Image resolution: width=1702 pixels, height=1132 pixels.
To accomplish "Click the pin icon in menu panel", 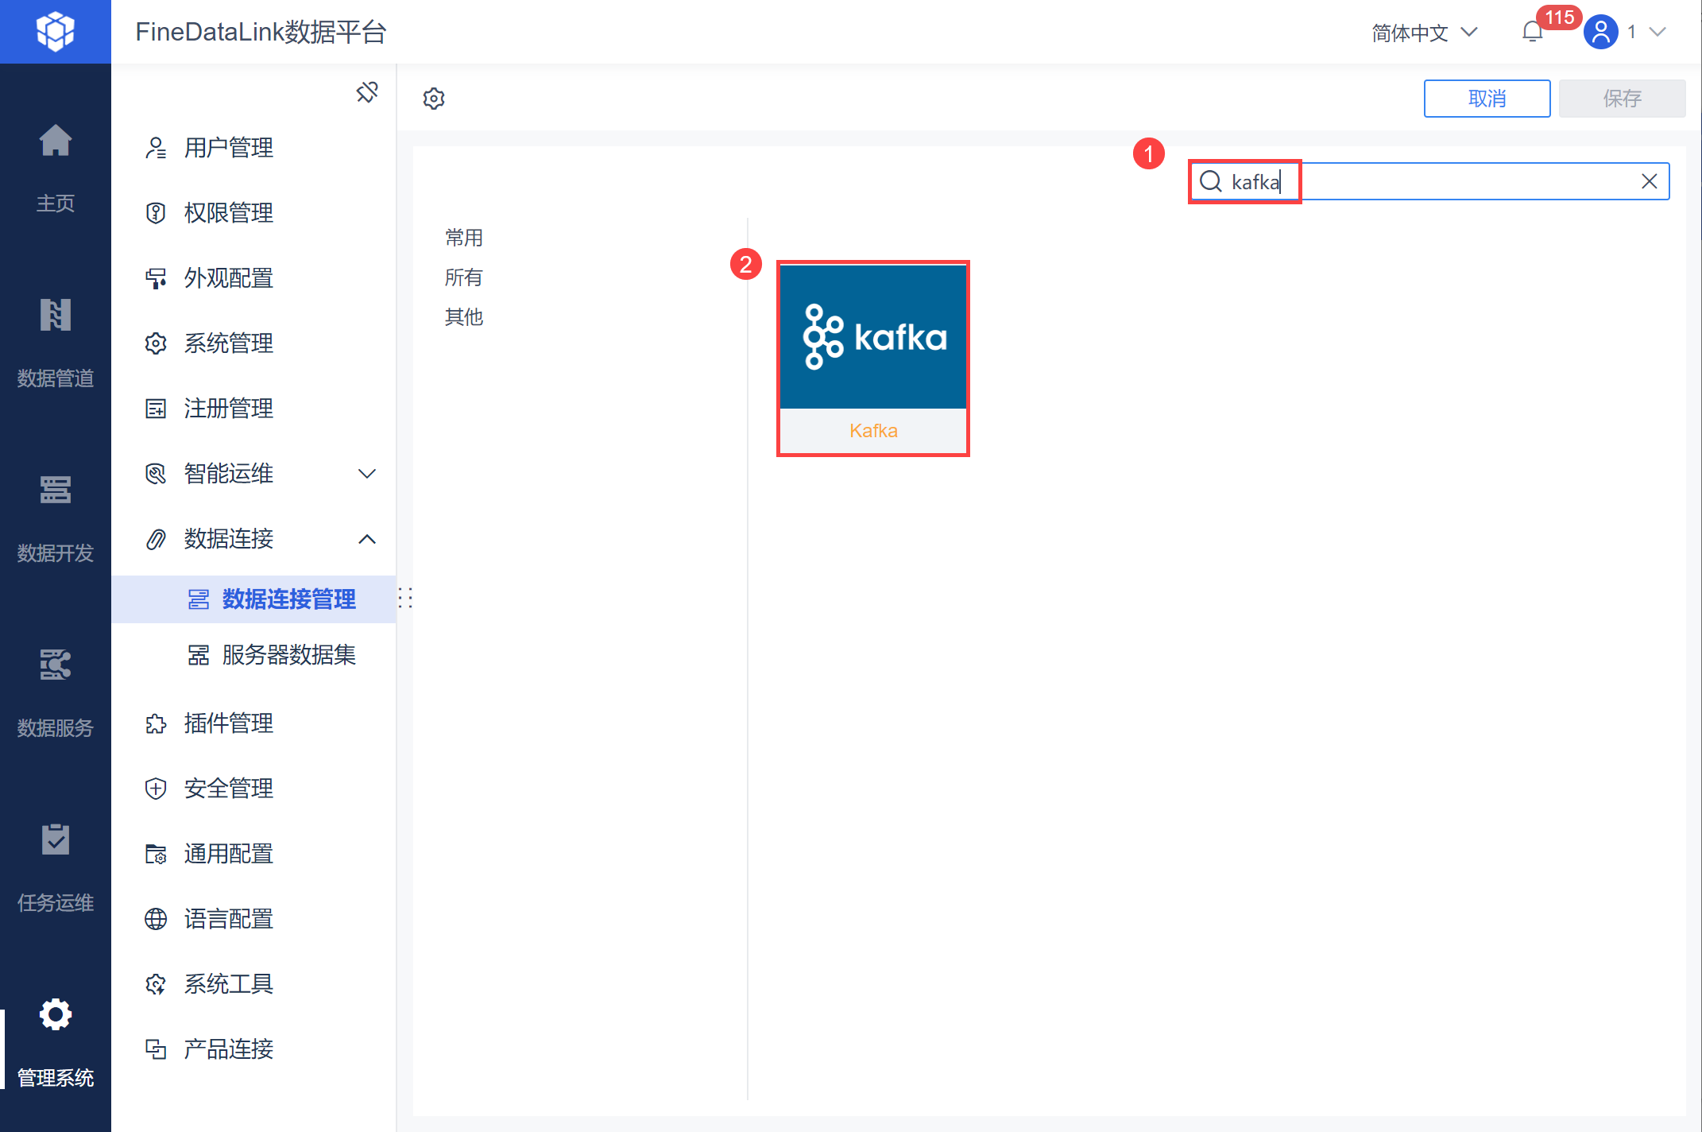I will [367, 92].
